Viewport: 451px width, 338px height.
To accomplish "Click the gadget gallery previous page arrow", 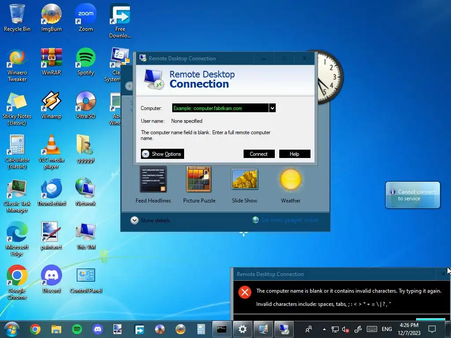I will 129,86.
